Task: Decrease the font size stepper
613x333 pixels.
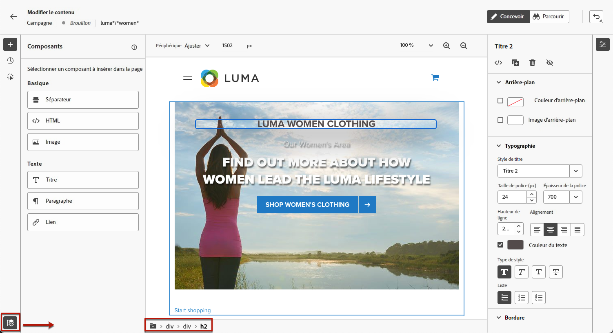Action: [x=532, y=200]
